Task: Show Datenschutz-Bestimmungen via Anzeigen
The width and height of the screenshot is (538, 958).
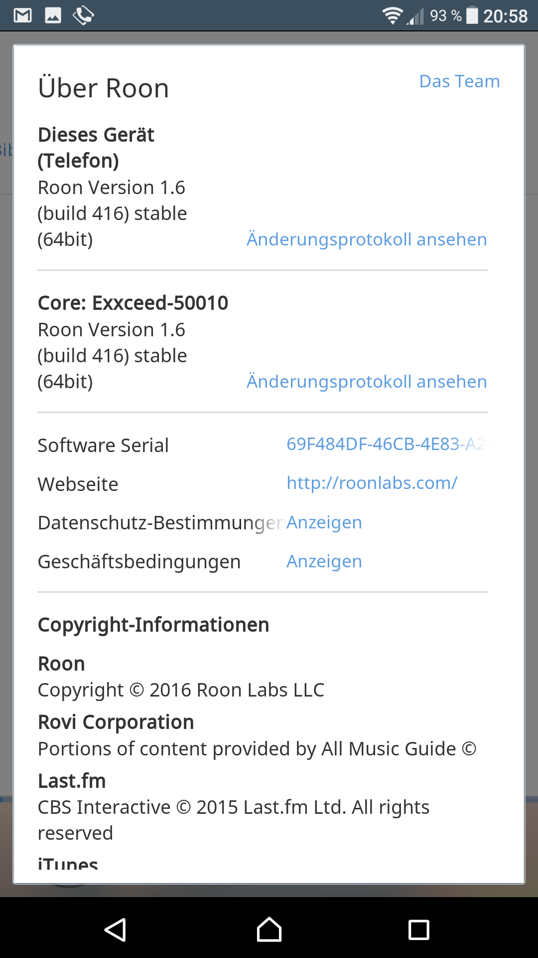Action: [324, 522]
